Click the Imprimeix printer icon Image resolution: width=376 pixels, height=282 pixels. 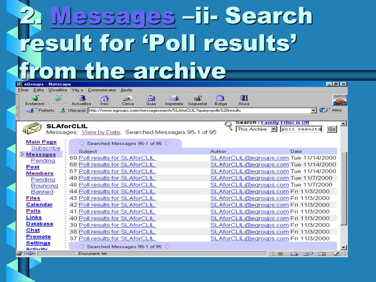pos(174,98)
